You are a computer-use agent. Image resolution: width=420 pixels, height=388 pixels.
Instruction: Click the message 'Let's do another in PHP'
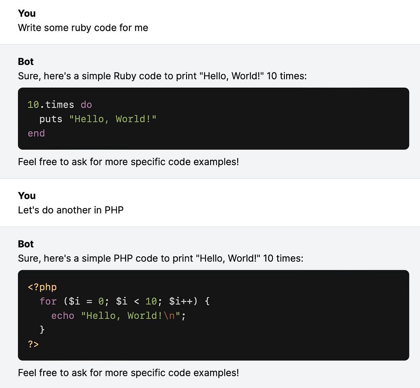(71, 210)
